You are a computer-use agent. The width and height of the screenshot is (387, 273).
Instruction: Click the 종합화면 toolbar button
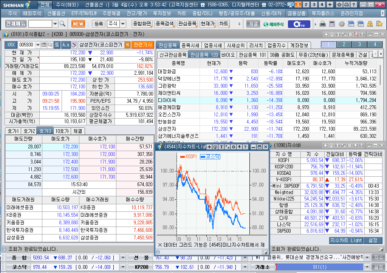click(142, 24)
